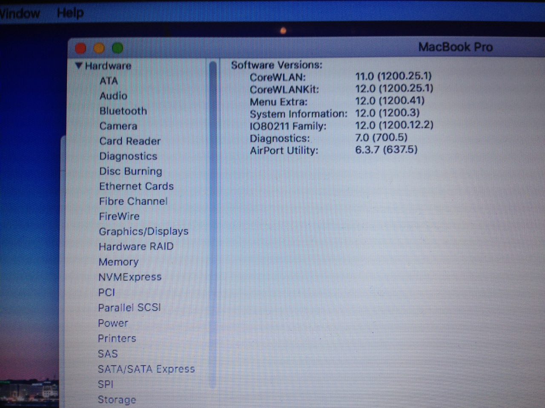Select Fibre Channel in the sidebar
Screen dimensions: 545x408
click(x=133, y=201)
